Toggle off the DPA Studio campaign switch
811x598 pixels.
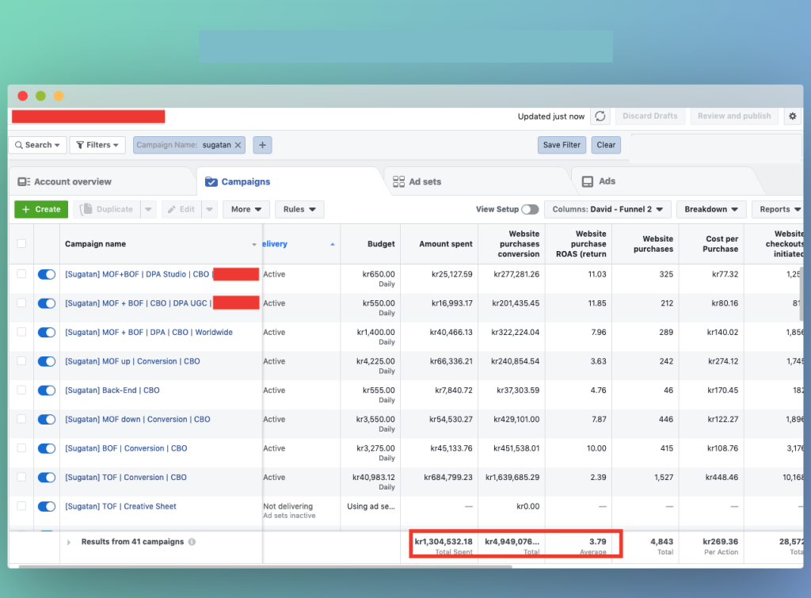(x=47, y=274)
